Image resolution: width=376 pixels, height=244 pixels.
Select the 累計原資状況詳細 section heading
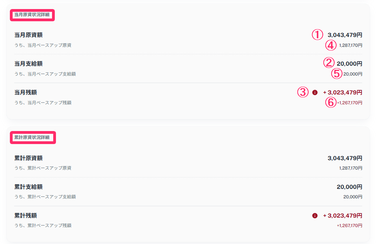(32, 138)
